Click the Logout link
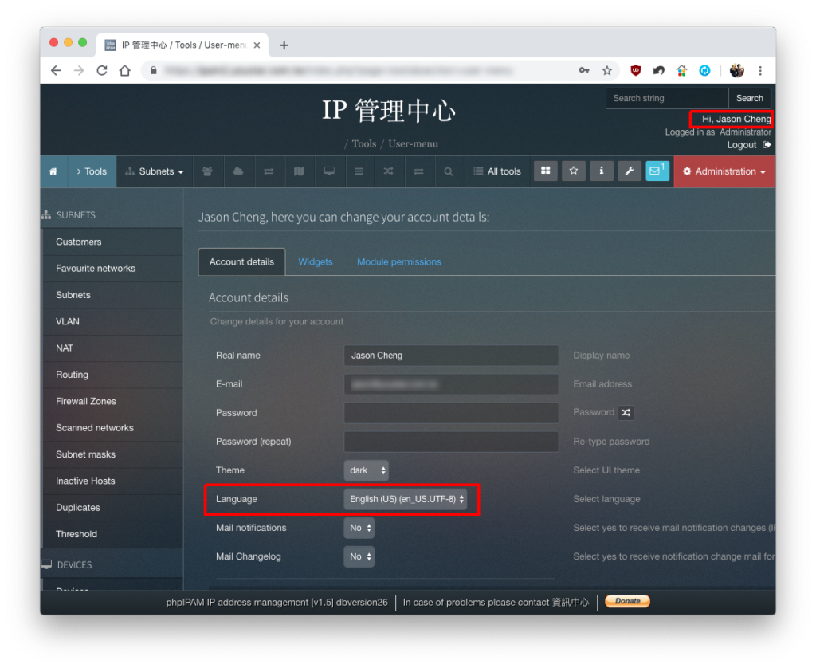This screenshot has height=668, width=816. click(x=742, y=145)
